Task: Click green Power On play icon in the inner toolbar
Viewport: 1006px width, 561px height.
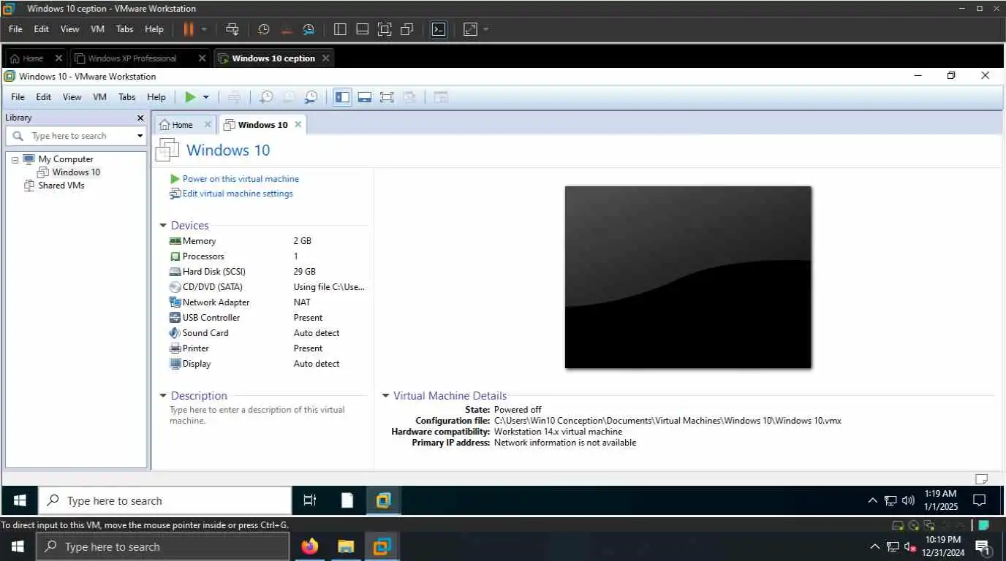Action: [x=190, y=97]
